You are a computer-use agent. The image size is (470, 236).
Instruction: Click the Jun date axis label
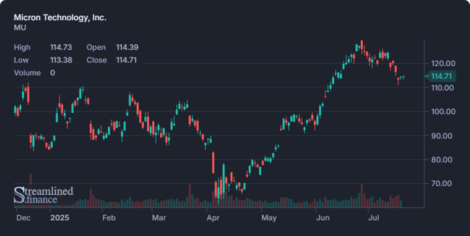pos(323,218)
